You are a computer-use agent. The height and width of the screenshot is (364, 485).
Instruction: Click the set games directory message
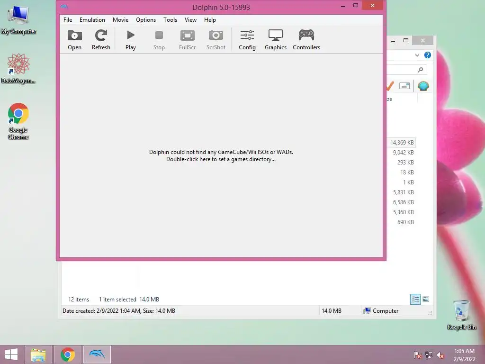[x=221, y=155]
